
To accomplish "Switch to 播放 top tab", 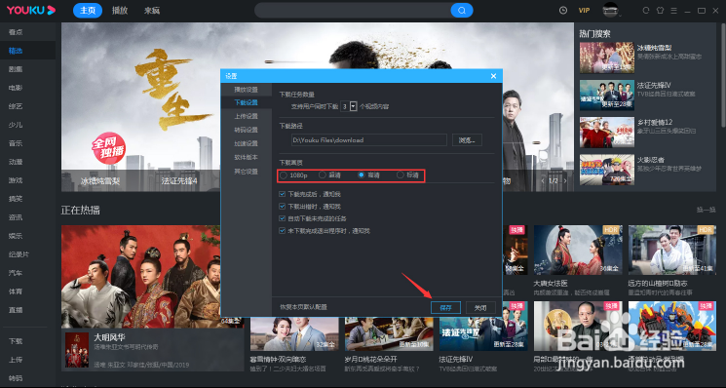I will [120, 10].
